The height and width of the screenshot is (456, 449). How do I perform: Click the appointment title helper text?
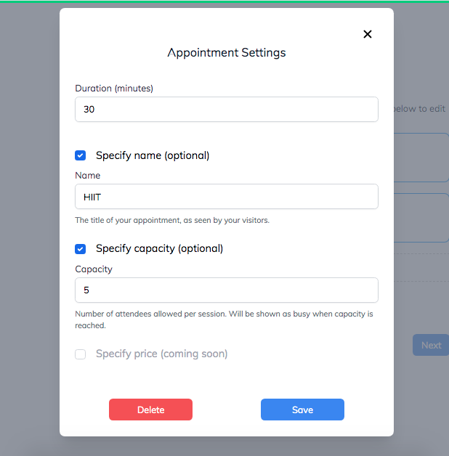[x=172, y=220]
